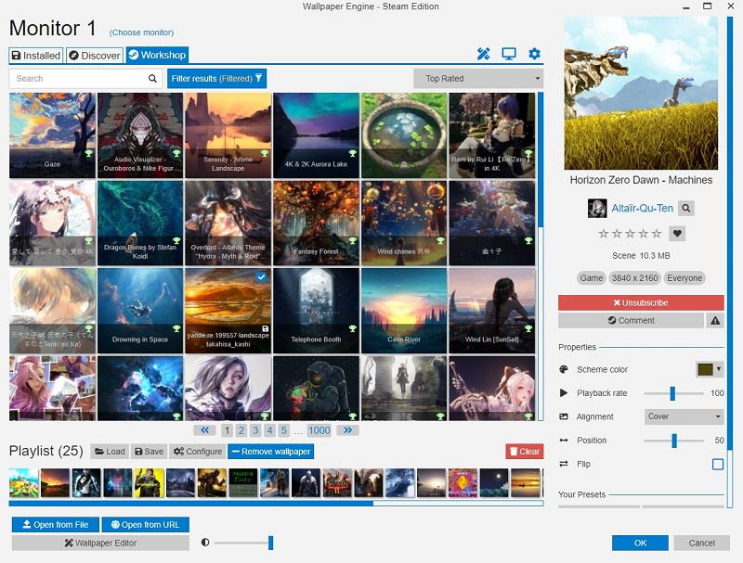Screen dimensions: 743x563
Task: Click the red Unsubscribe button
Action: click(640, 303)
